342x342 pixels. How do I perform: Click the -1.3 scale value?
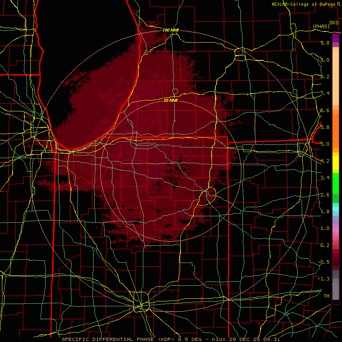pyautogui.click(x=323, y=279)
